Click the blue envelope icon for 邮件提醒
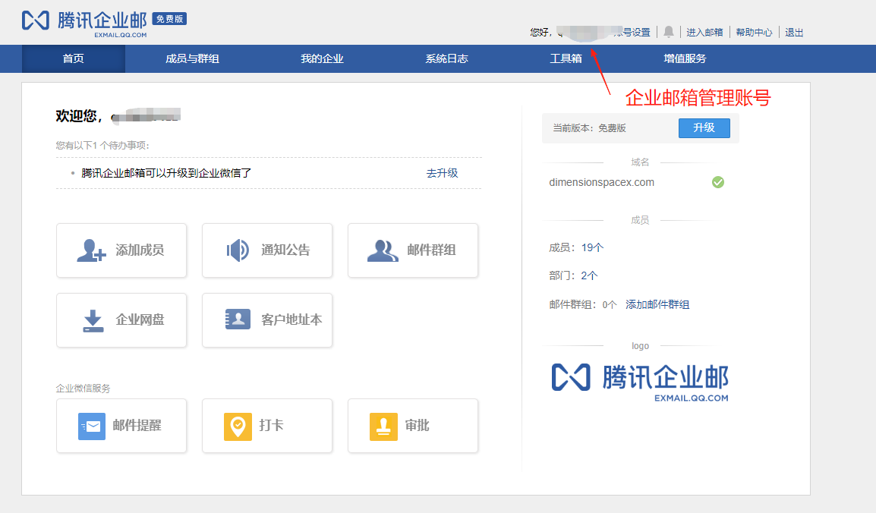This screenshot has width=876, height=513. coord(92,426)
